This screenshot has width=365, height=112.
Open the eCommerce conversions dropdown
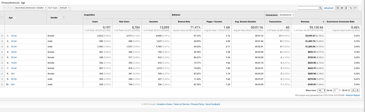286,15
